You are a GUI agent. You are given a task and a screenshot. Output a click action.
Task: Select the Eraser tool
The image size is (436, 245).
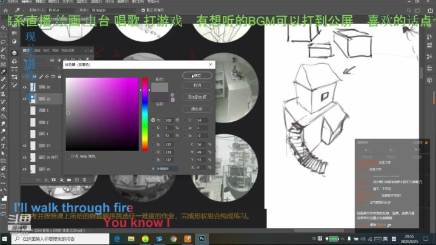pos(4,109)
